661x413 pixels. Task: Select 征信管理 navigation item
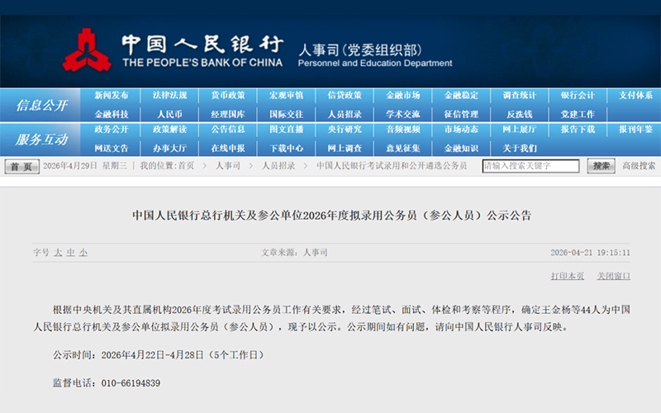461,115
